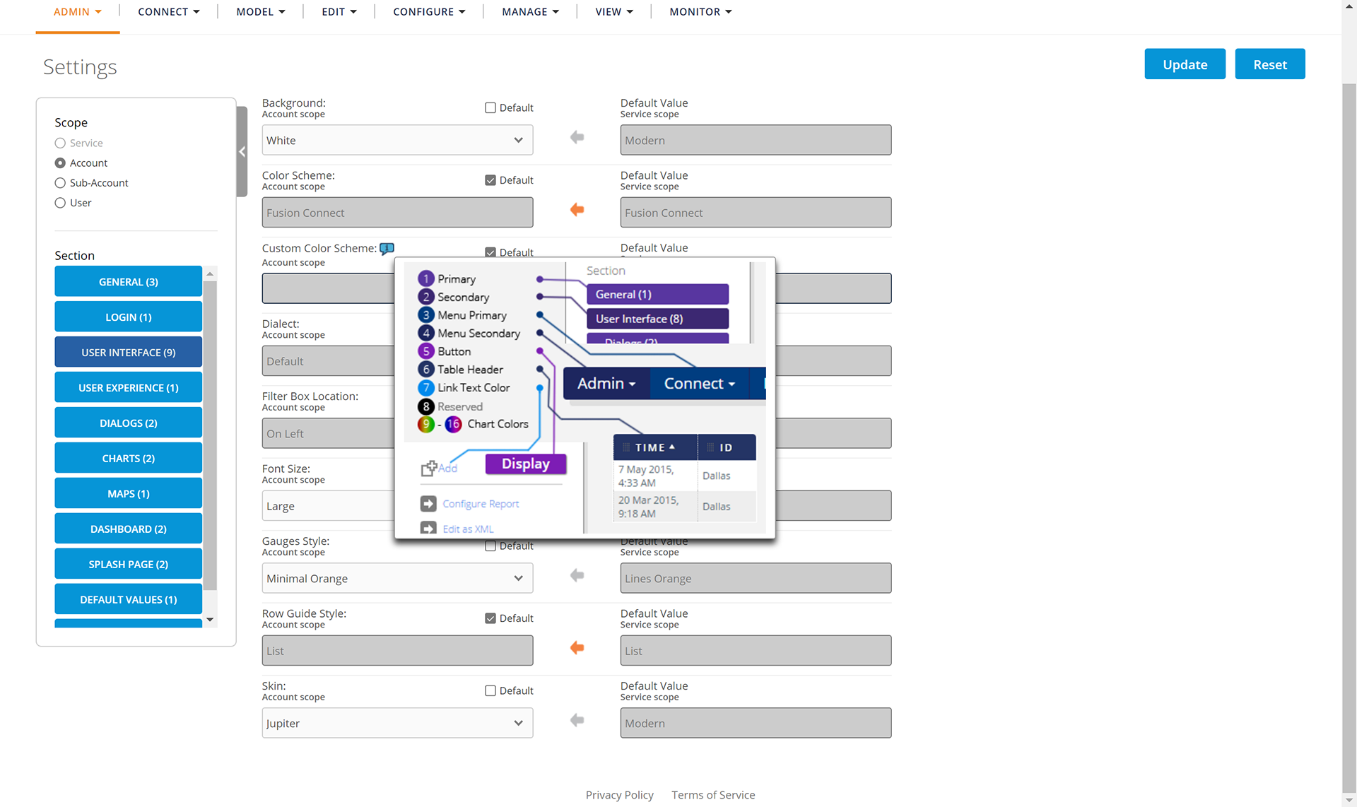
Task: Select the Sub-Account scope radio
Action: point(60,183)
